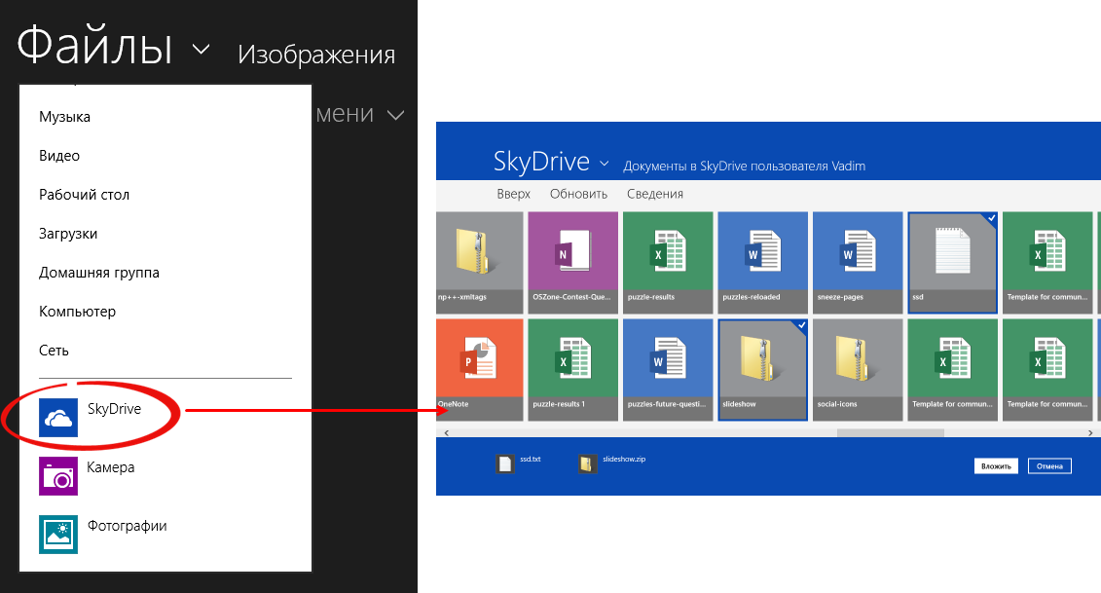Click the scrollbar left arrow
This screenshot has width=1101, height=593.
click(446, 432)
